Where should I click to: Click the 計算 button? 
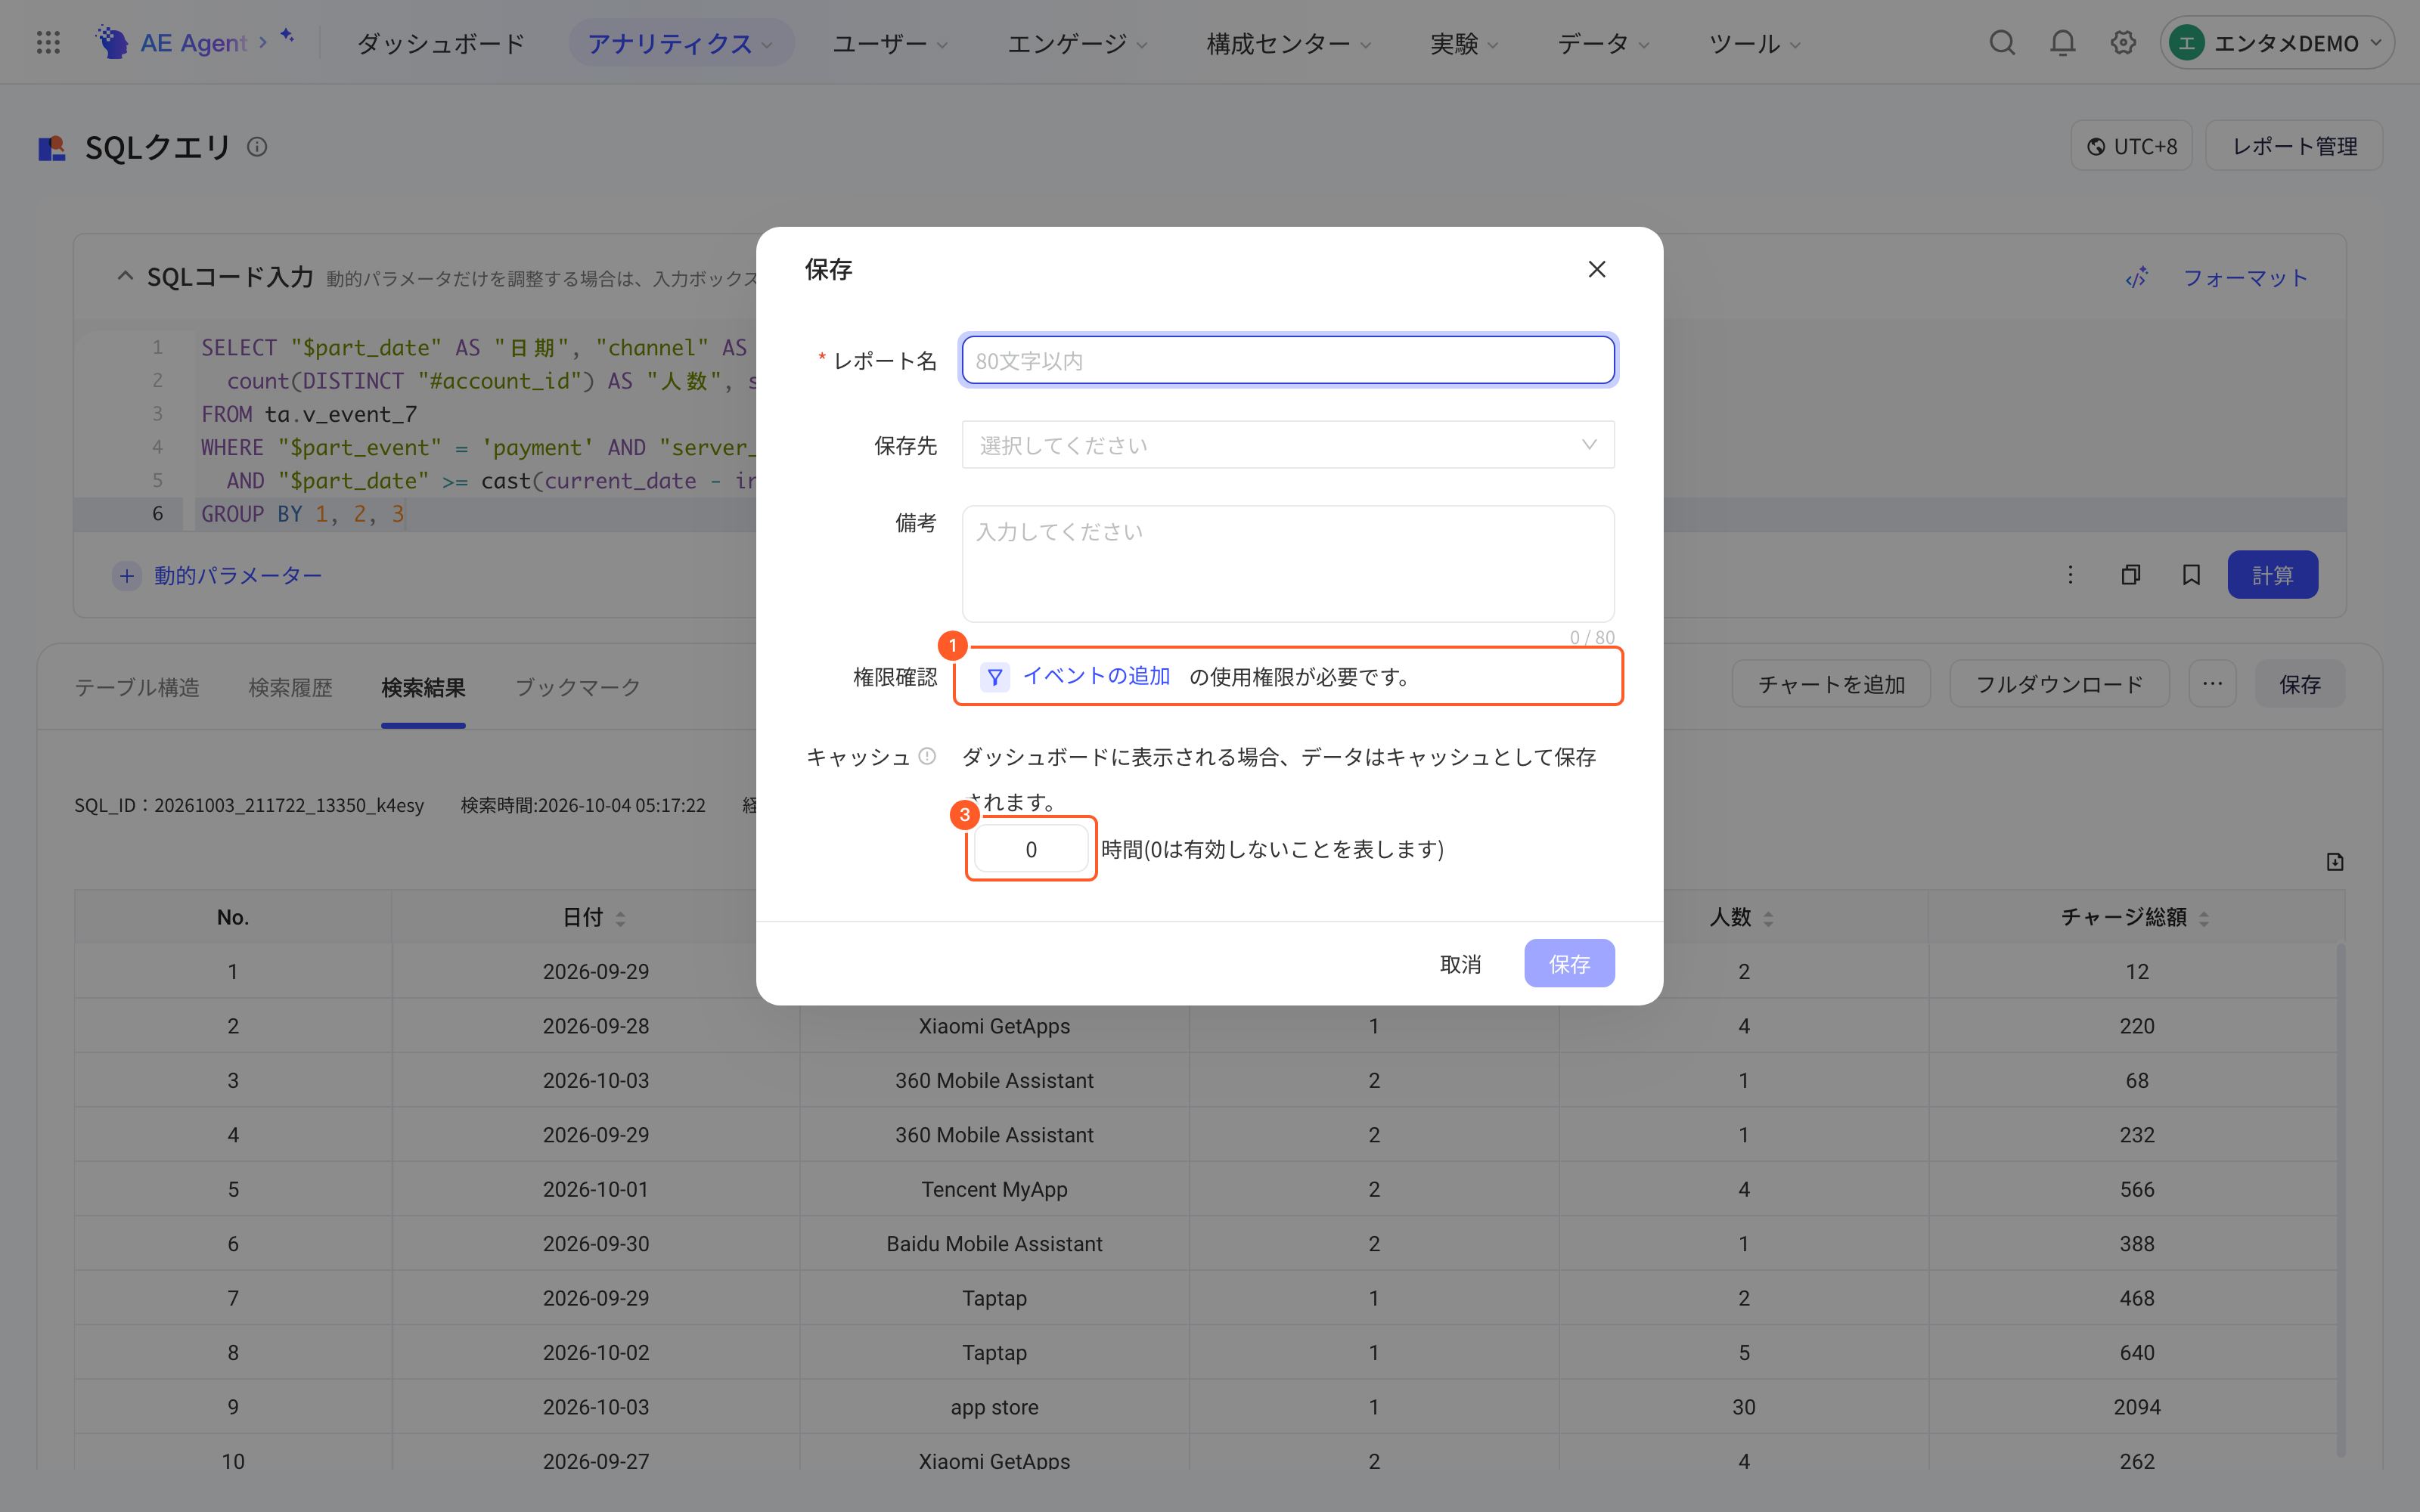point(2272,575)
